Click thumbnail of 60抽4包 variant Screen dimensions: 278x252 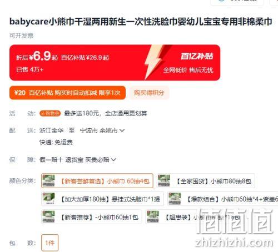48,180
